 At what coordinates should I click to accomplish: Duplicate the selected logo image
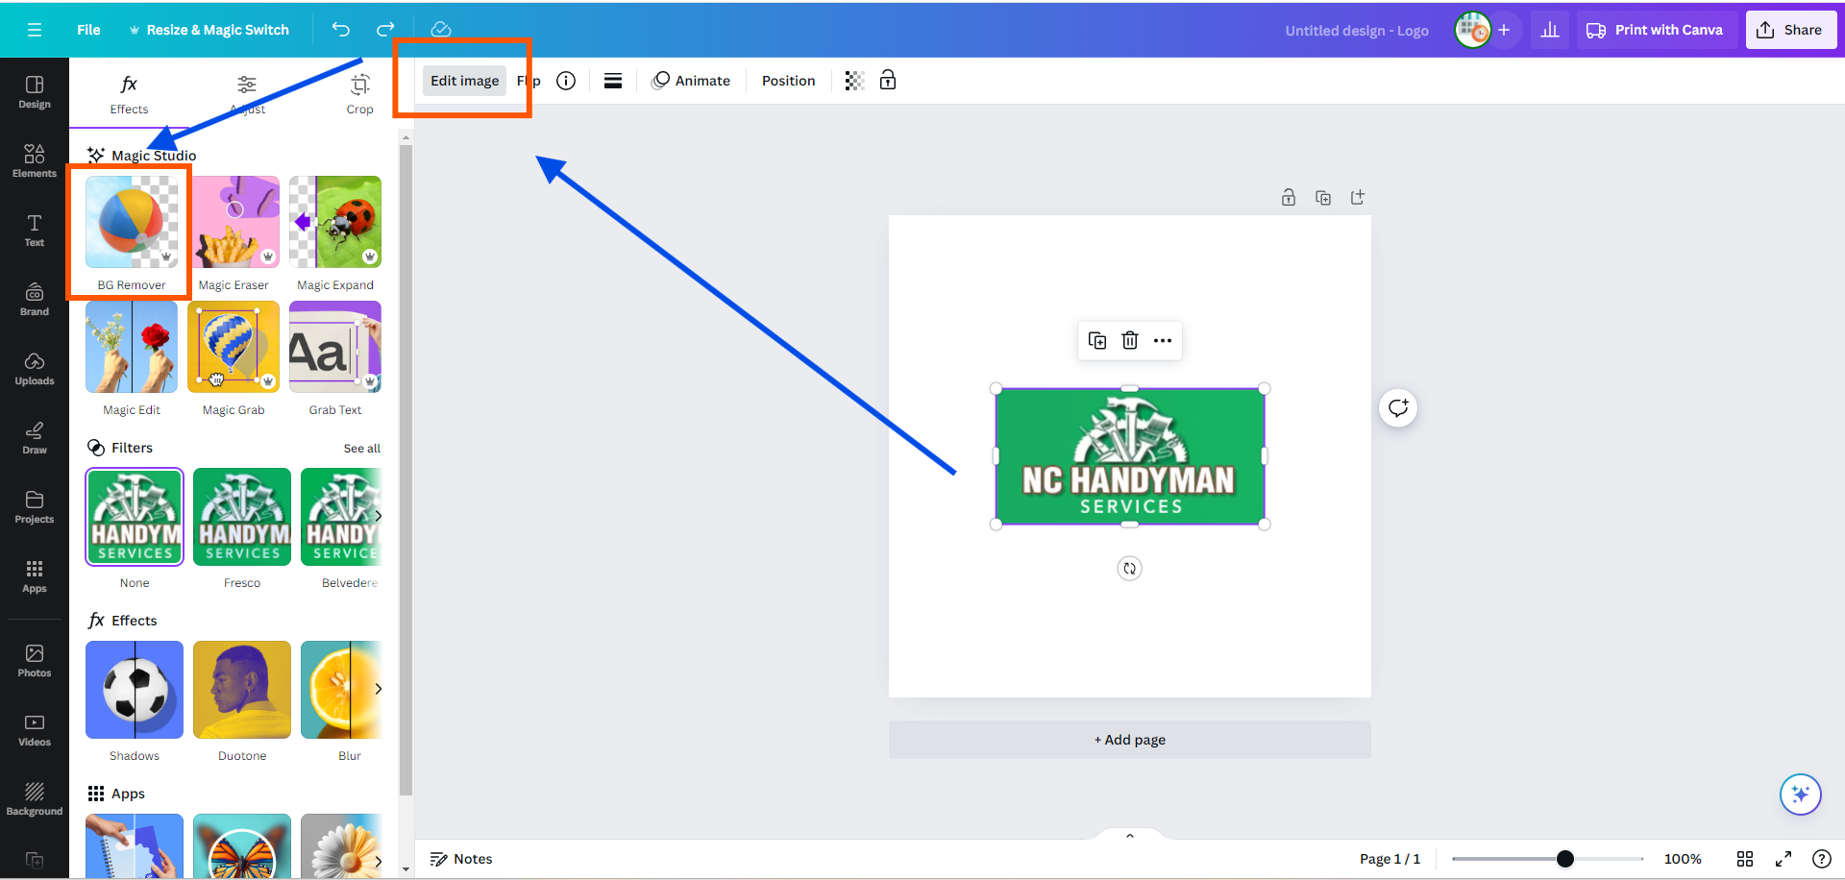[1097, 340]
